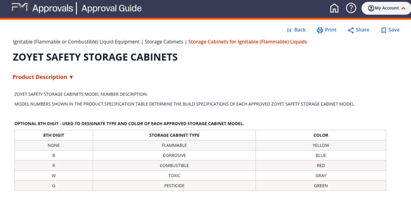
Task: Open the help question mark icon
Action: point(351,8)
